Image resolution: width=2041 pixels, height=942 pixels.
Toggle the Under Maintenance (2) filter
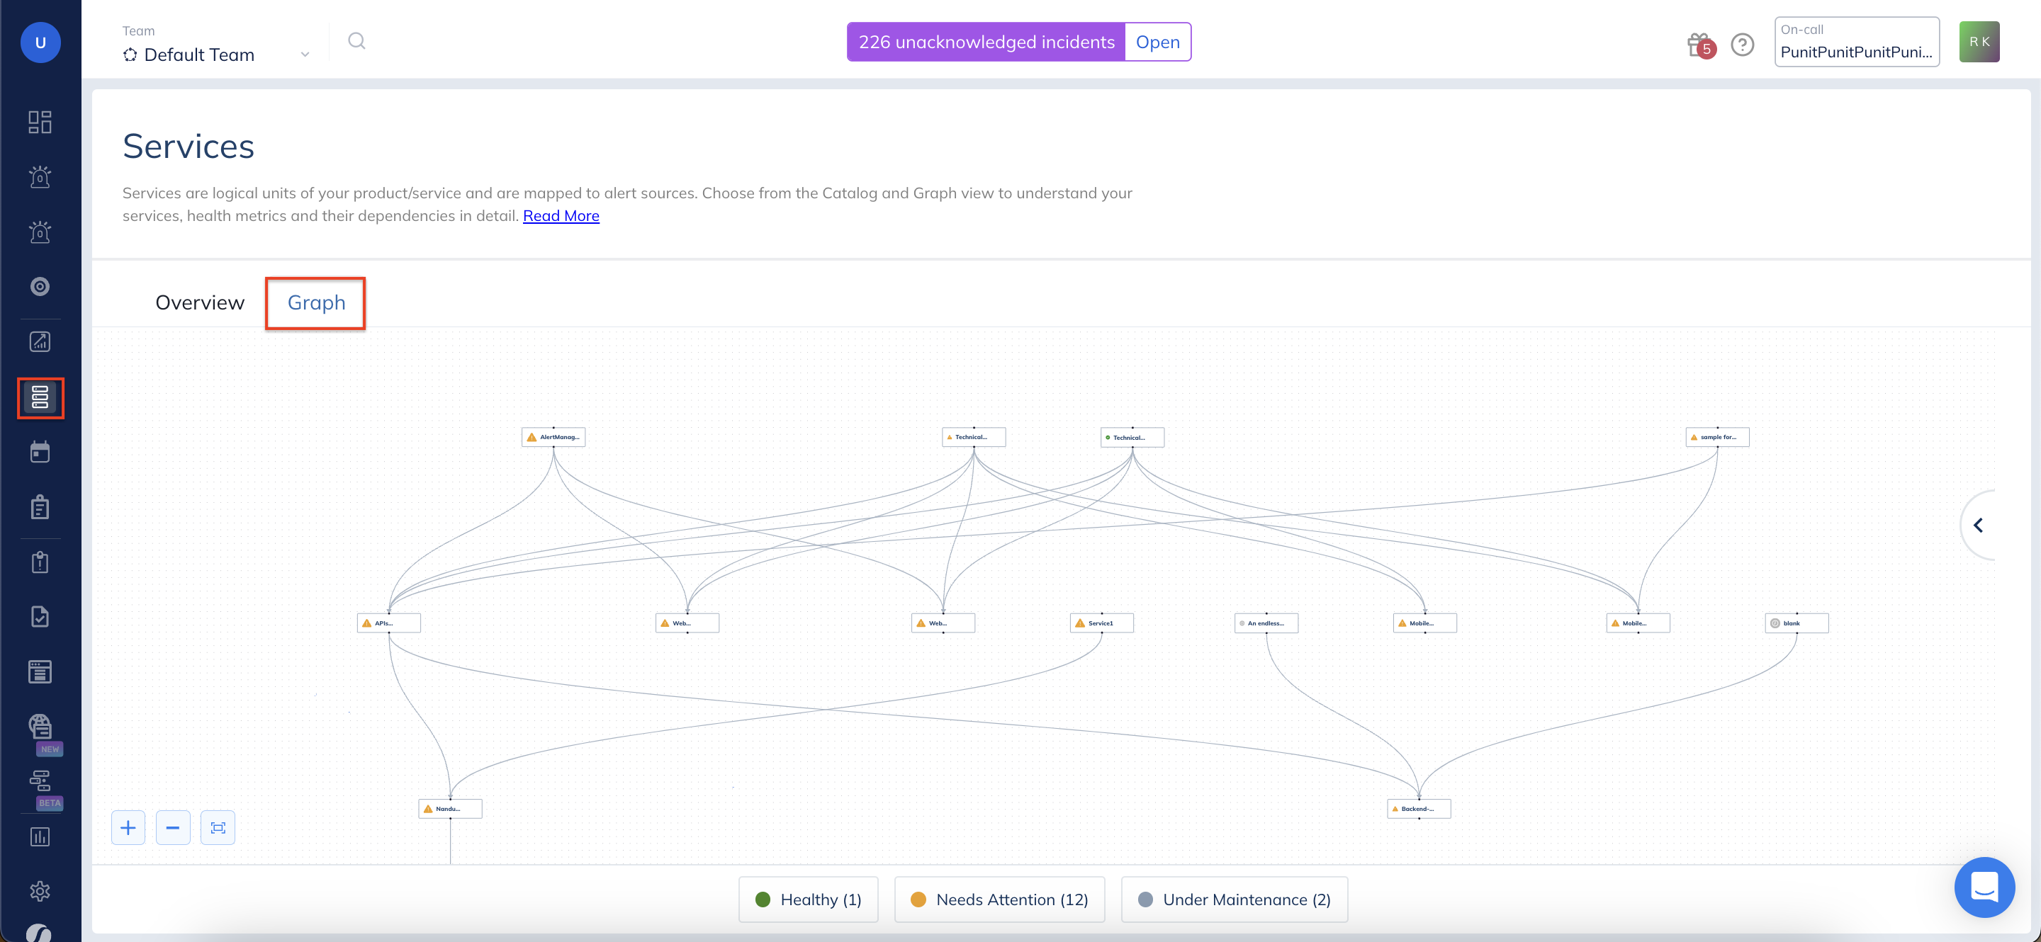click(x=1234, y=900)
